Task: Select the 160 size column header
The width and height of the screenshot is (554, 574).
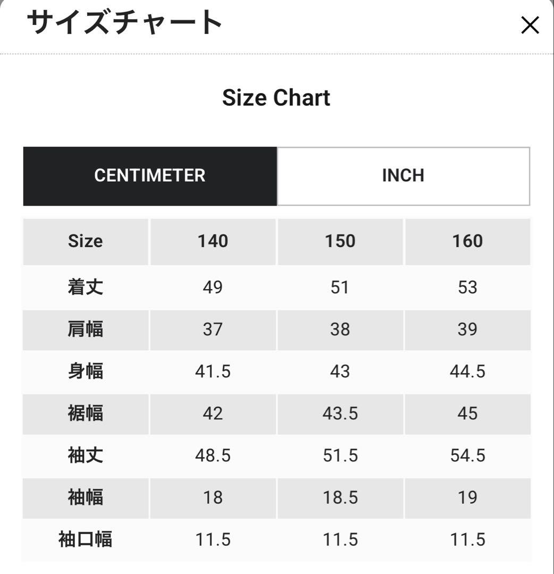Action: [x=467, y=241]
